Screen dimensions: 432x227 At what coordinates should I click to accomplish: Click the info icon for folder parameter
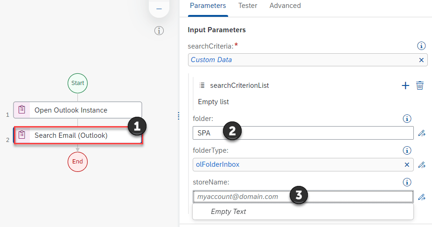(407, 119)
